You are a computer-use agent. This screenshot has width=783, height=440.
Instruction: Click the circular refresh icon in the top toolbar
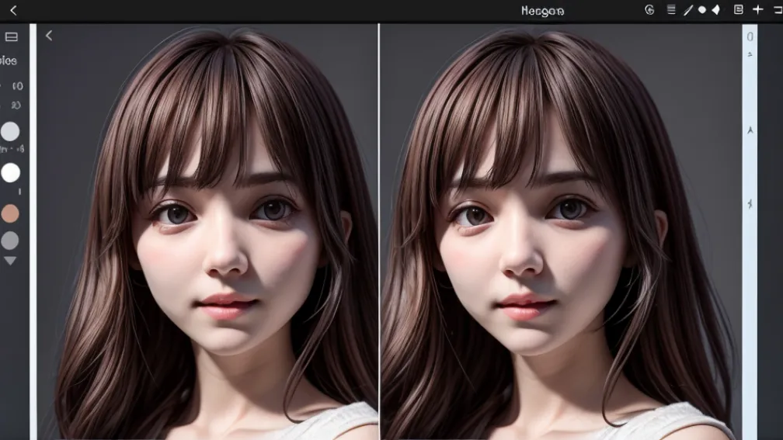pos(650,10)
